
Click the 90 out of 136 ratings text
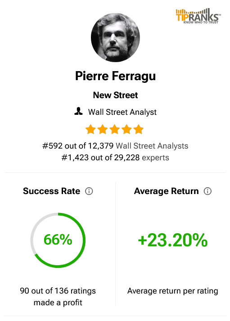click(x=58, y=291)
